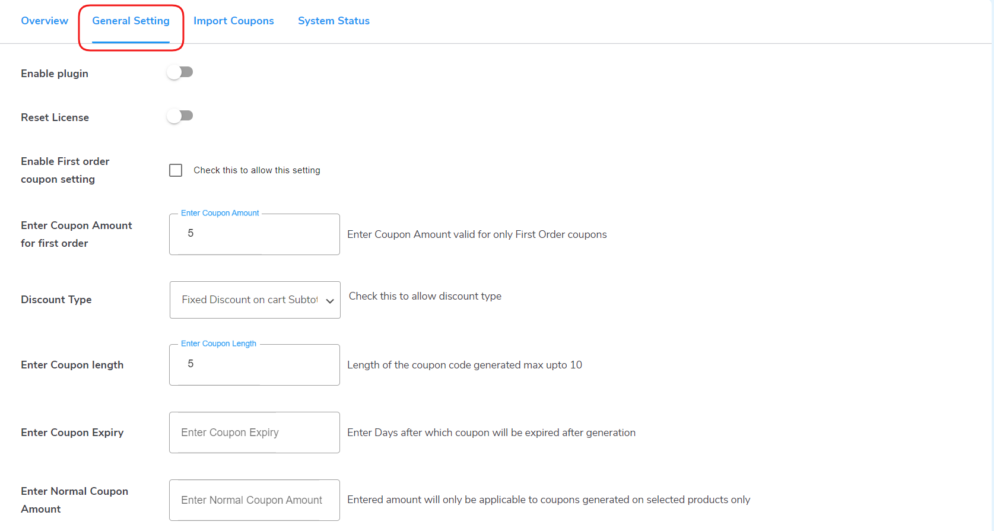Toggle the Enable plugin switch

point(180,72)
